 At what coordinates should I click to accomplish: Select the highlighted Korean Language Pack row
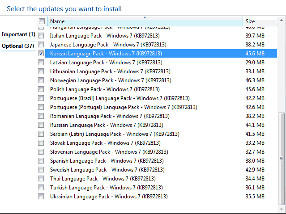tap(161, 53)
